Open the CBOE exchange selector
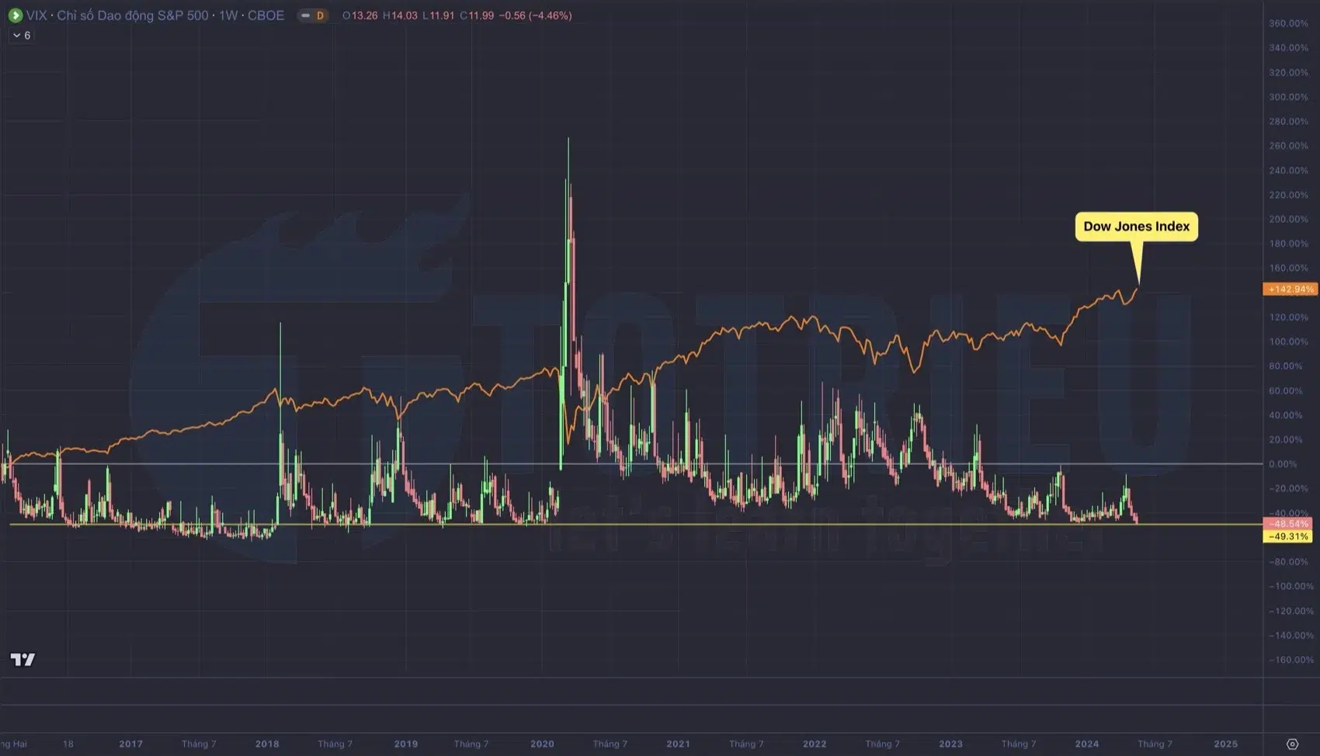This screenshot has width=1320, height=756. coord(268,15)
